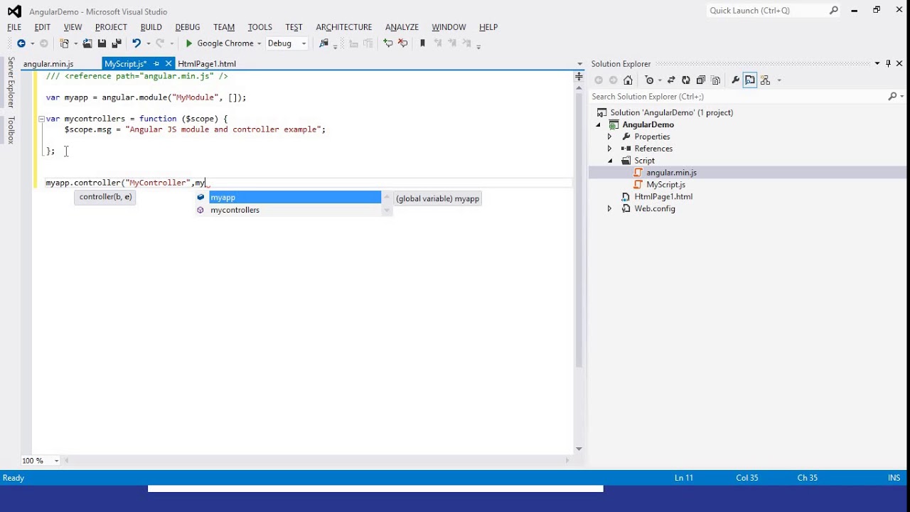Expand the References node
910x512 pixels.
tap(609, 149)
